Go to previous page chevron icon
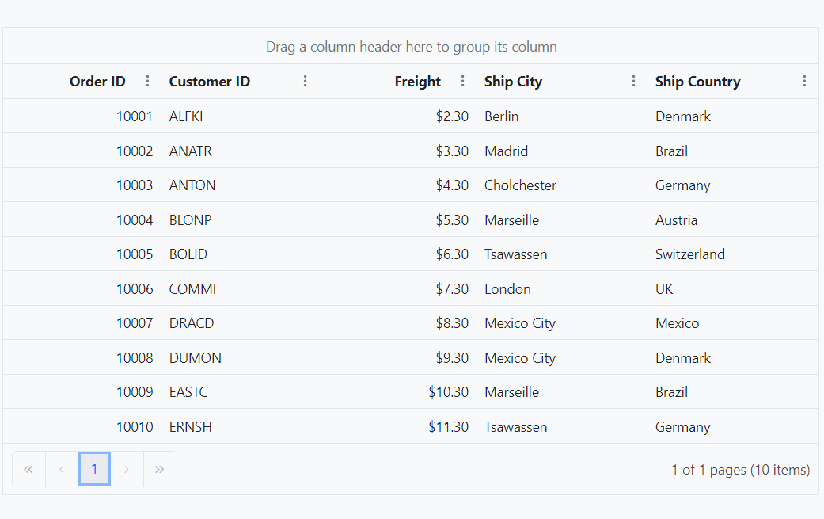This screenshot has height=519, width=824. point(62,469)
